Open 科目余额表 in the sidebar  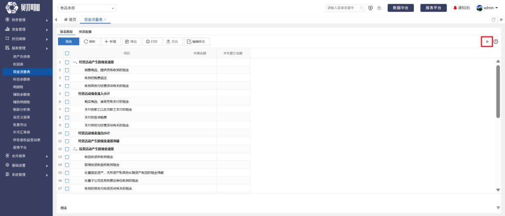point(21,79)
